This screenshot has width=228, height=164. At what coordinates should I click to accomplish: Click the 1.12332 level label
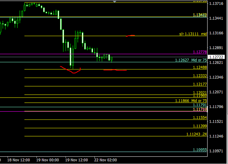[200, 76]
